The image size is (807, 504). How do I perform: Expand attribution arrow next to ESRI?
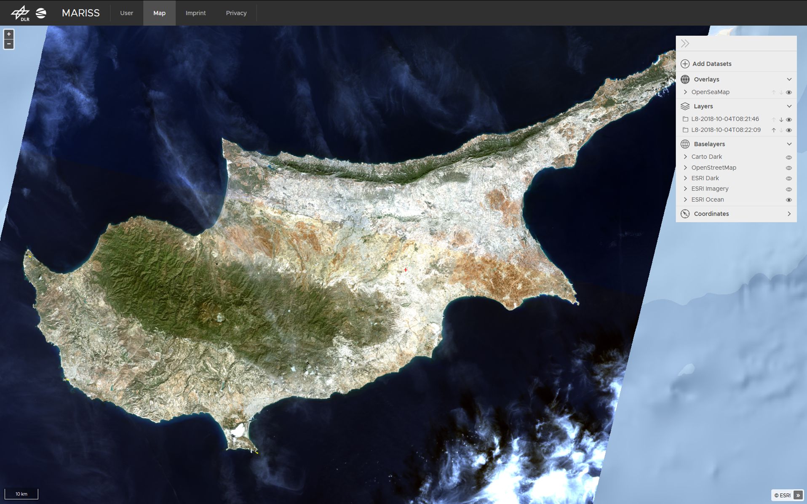798,495
